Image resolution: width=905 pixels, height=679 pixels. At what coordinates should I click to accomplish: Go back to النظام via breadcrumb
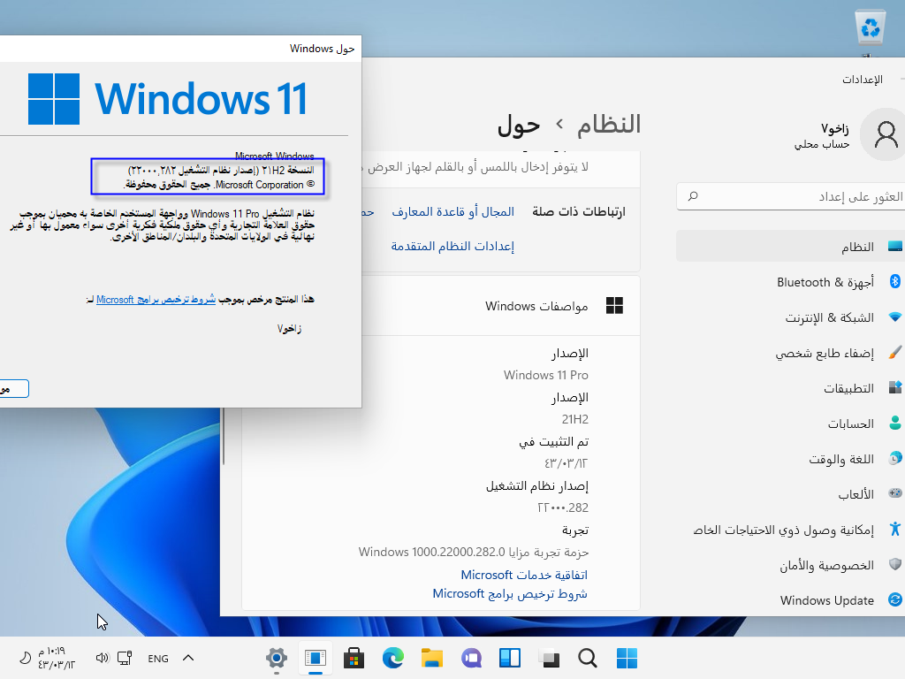click(x=609, y=124)
